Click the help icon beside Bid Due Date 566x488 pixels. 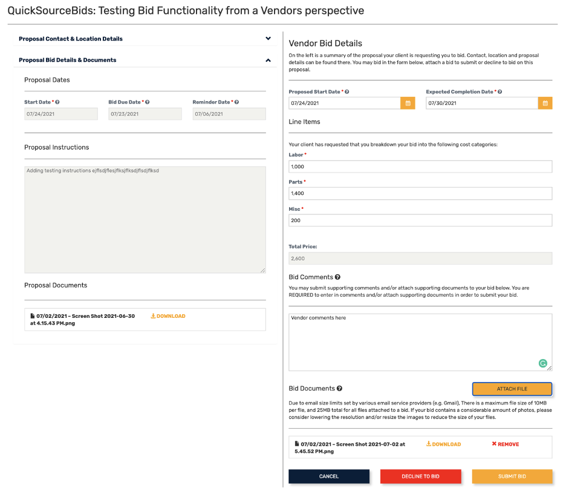pos(148,102)
